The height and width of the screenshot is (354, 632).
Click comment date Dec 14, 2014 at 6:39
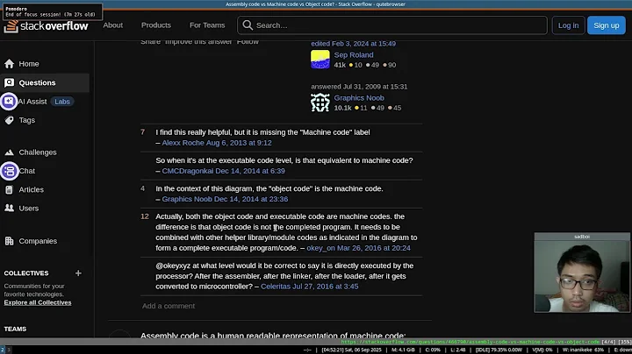coord(250,171)
